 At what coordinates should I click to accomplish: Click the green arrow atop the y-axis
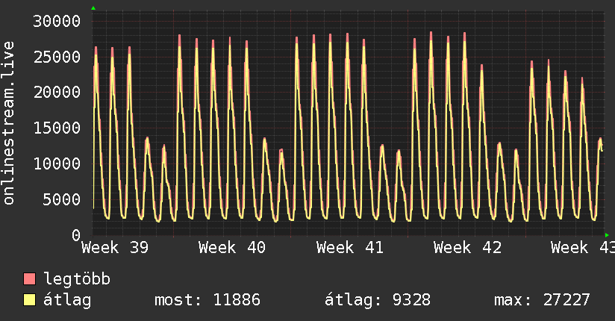click(93, 8)
